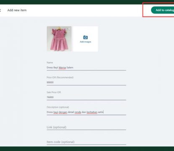
Task: Remove the pink dress image
Action: tap(69, 29)
